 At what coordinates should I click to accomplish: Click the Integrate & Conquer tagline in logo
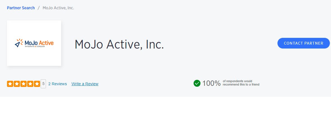pos(35,47)
